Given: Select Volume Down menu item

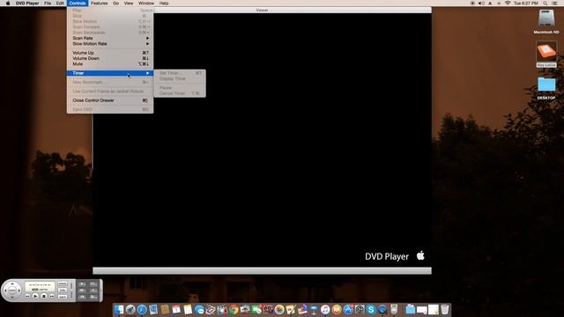Looking at the screenshot, I should point(110,58).
